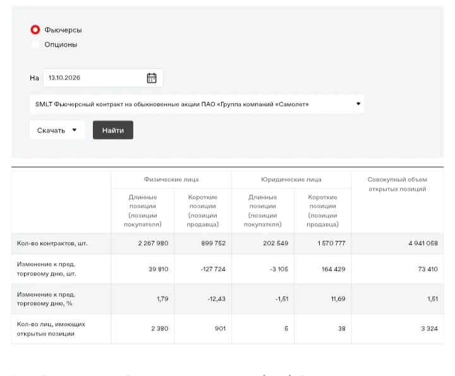Viewport: 455px width, 376px height.
Task: Click the Изменение к пред. торговому дню, шт. label
Action: pyautogui.click(x=46, y=269)
